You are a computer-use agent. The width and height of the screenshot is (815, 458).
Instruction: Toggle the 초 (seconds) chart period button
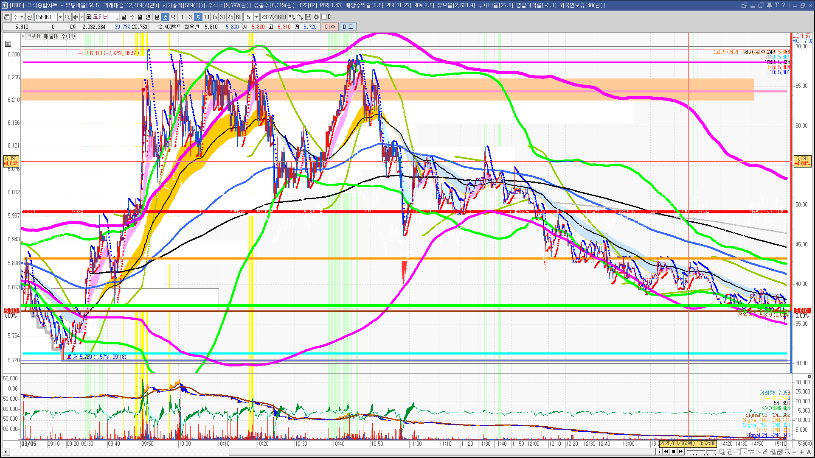tap(165, 17)
